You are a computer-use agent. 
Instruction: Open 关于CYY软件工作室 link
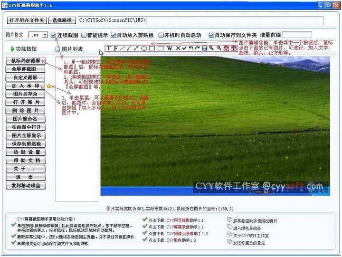tap(251, 236)
